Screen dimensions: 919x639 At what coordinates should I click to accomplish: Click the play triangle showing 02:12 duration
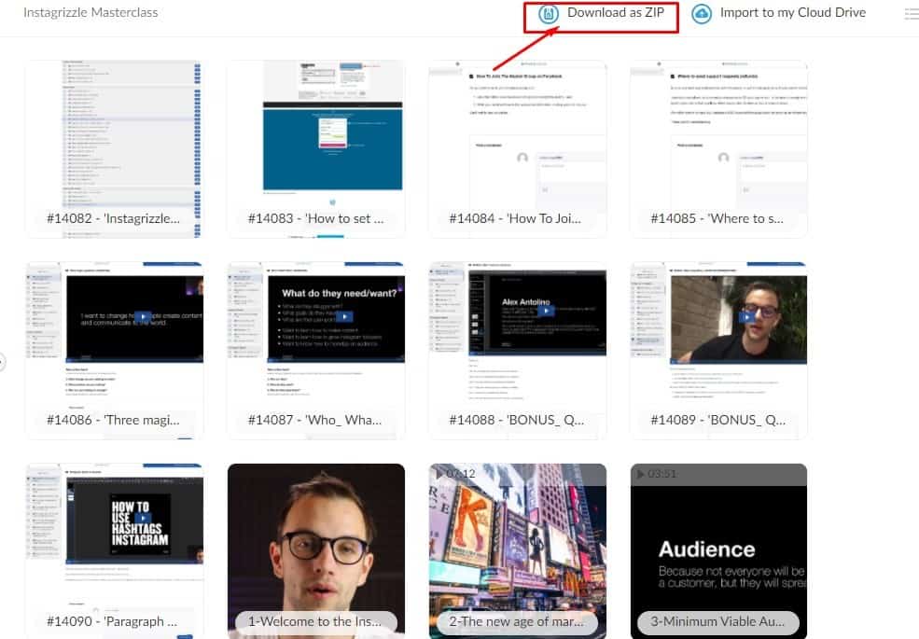coord(439,474)
